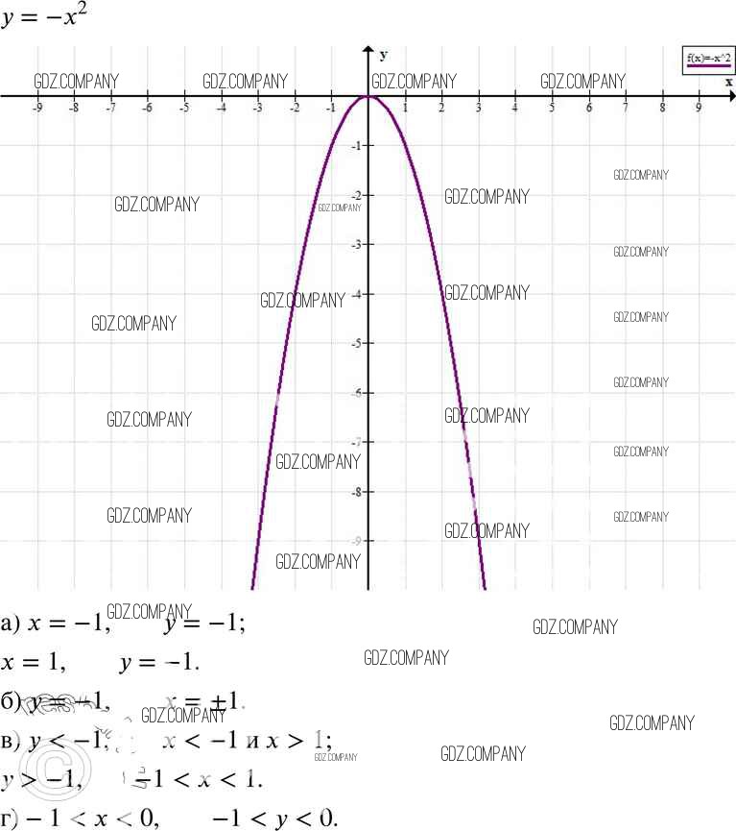This screenshot has height=831, width=736.
Task: Click the x-axis right arrowhead
Action: point(730,96)
